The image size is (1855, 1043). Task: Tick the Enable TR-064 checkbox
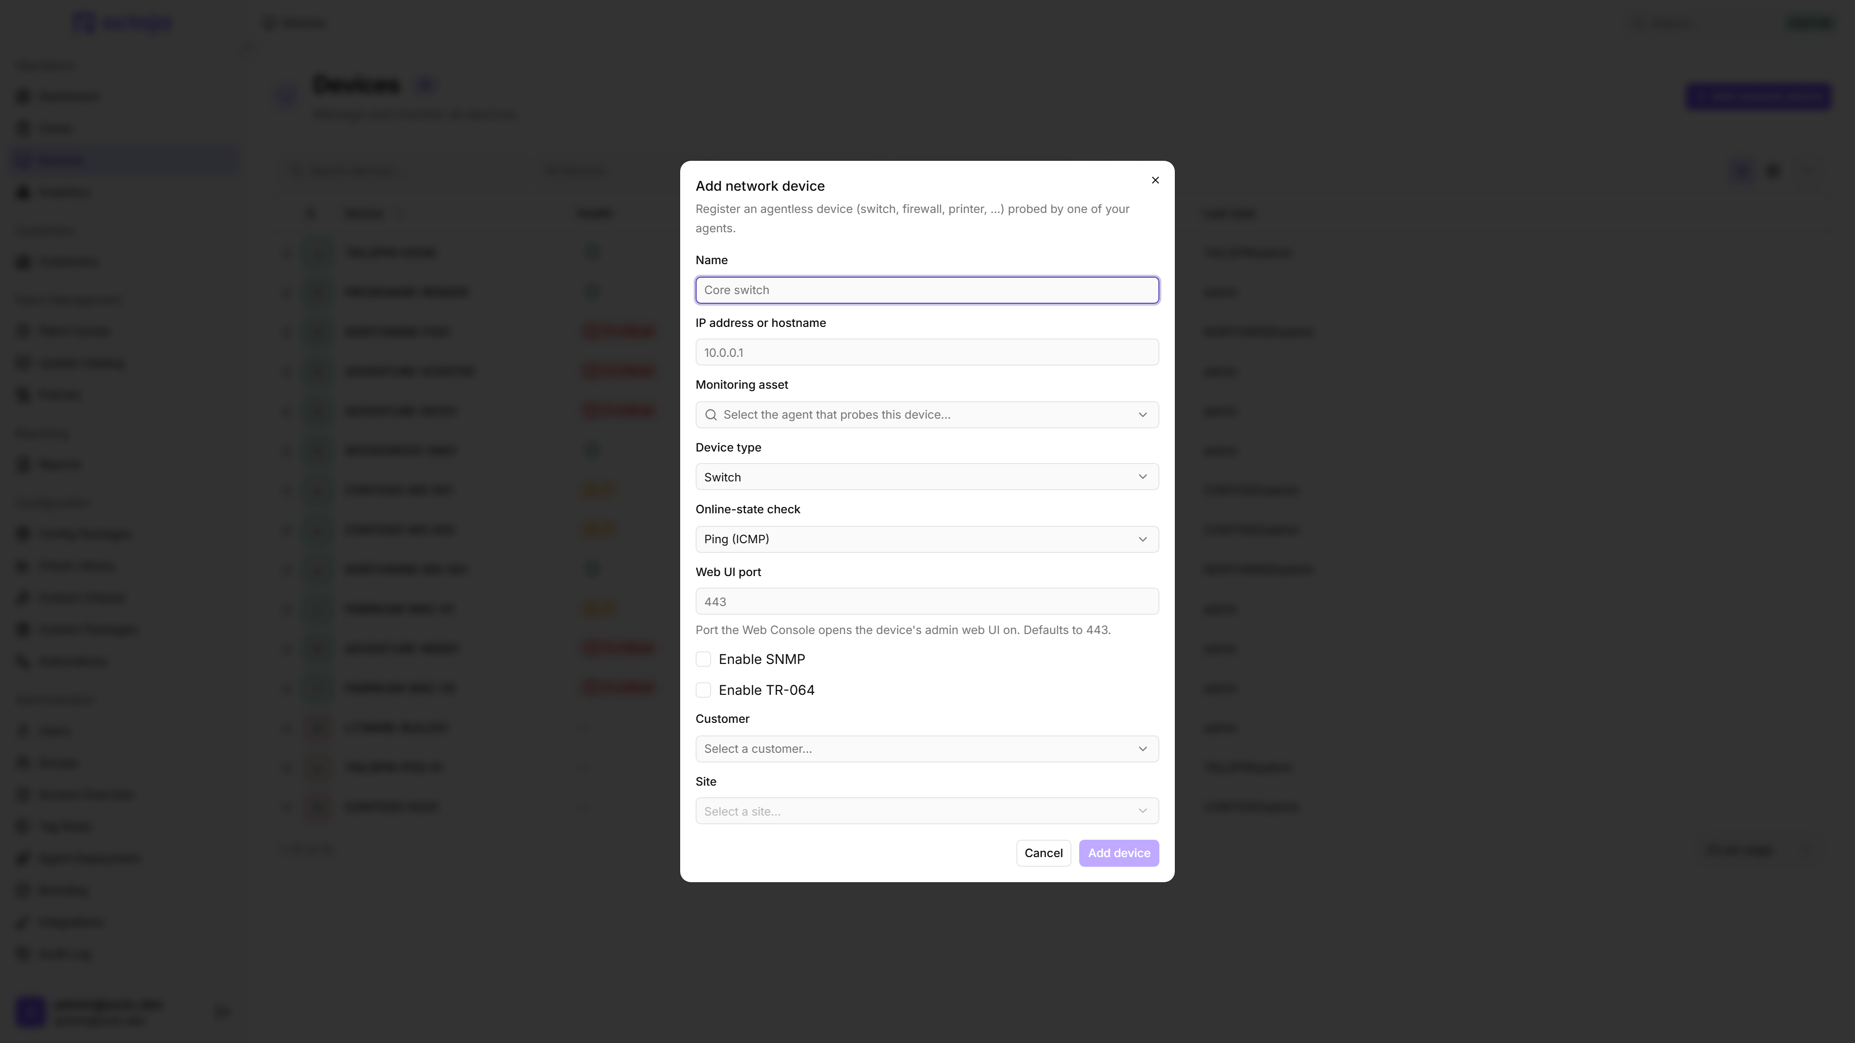coord(703,691)
